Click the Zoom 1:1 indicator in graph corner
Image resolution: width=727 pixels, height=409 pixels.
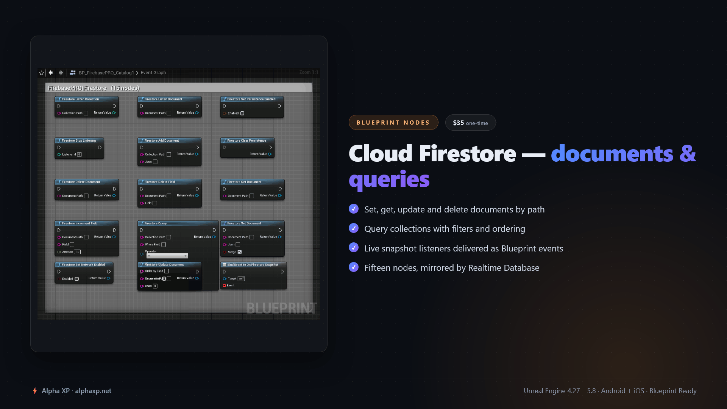point(309,72)
